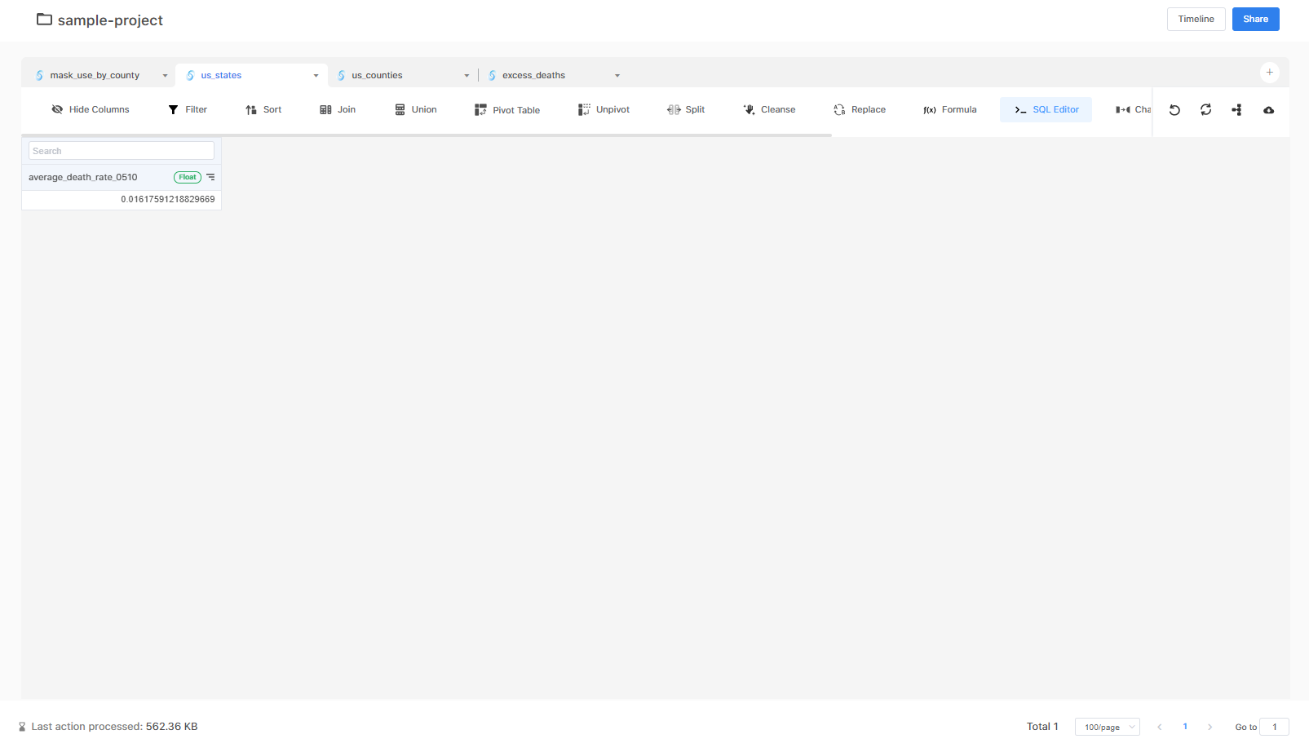Open the Join tool
1309x752 pixels.
pyautogui.click(x=338, y=109)
